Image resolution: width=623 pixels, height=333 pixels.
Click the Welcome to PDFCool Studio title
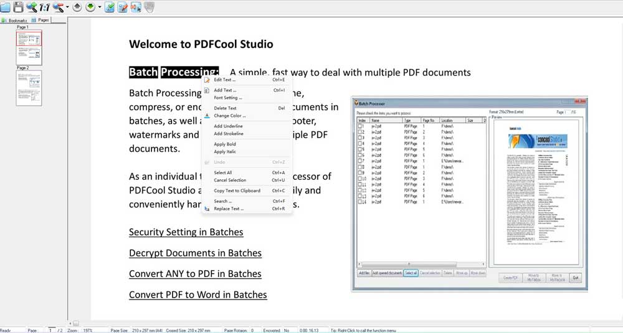pos(201,44)
